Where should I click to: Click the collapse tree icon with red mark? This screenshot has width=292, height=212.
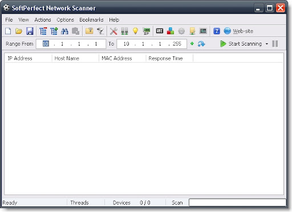pos(43,31)
